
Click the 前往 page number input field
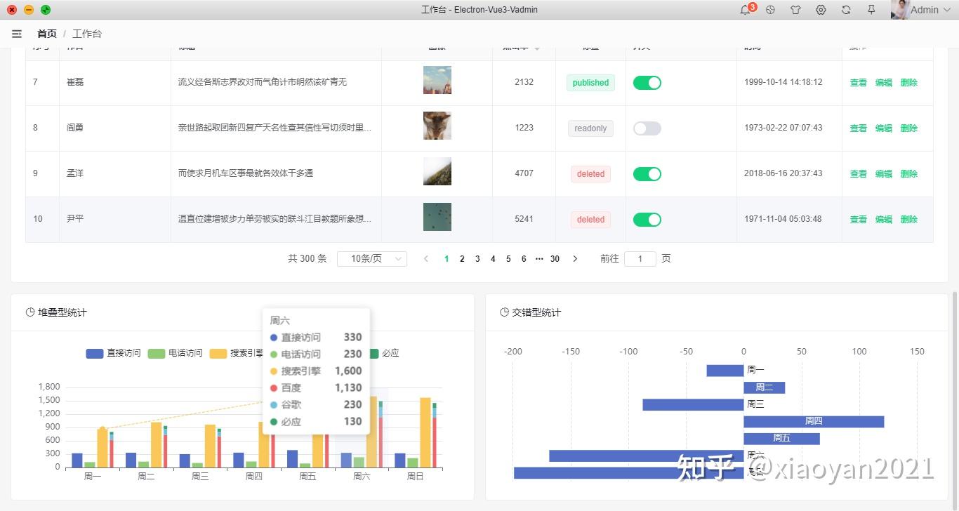click(x=640, y=258)
